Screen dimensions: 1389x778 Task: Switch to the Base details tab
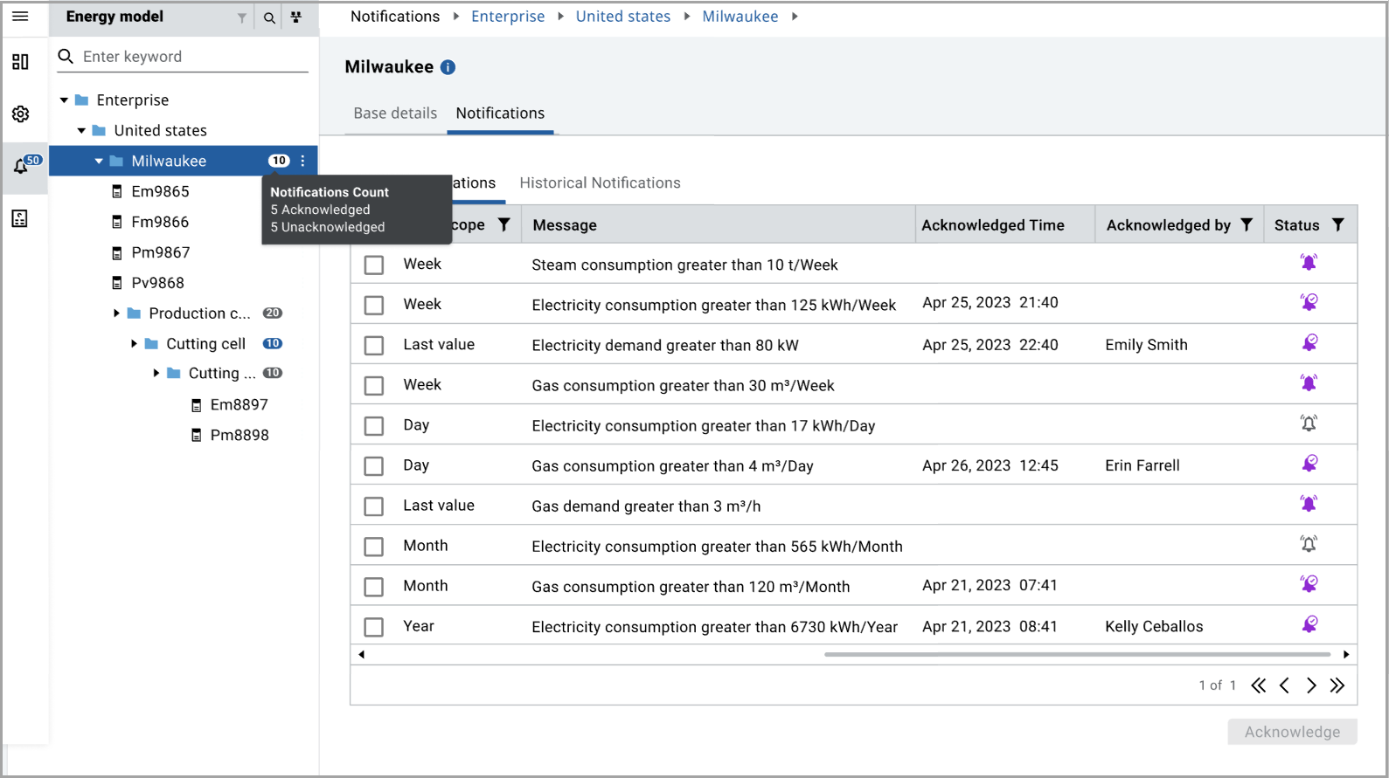tap(395, 114)
